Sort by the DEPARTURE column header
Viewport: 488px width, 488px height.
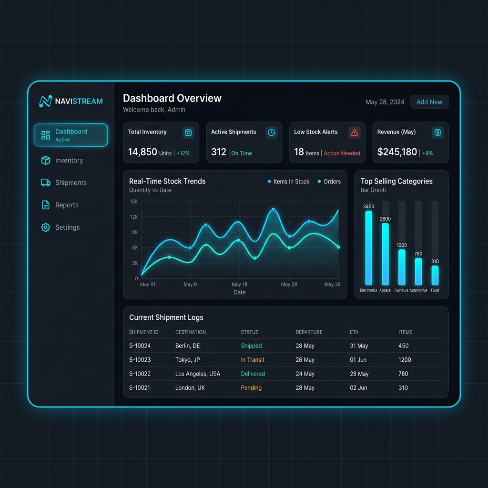(309, 332)
